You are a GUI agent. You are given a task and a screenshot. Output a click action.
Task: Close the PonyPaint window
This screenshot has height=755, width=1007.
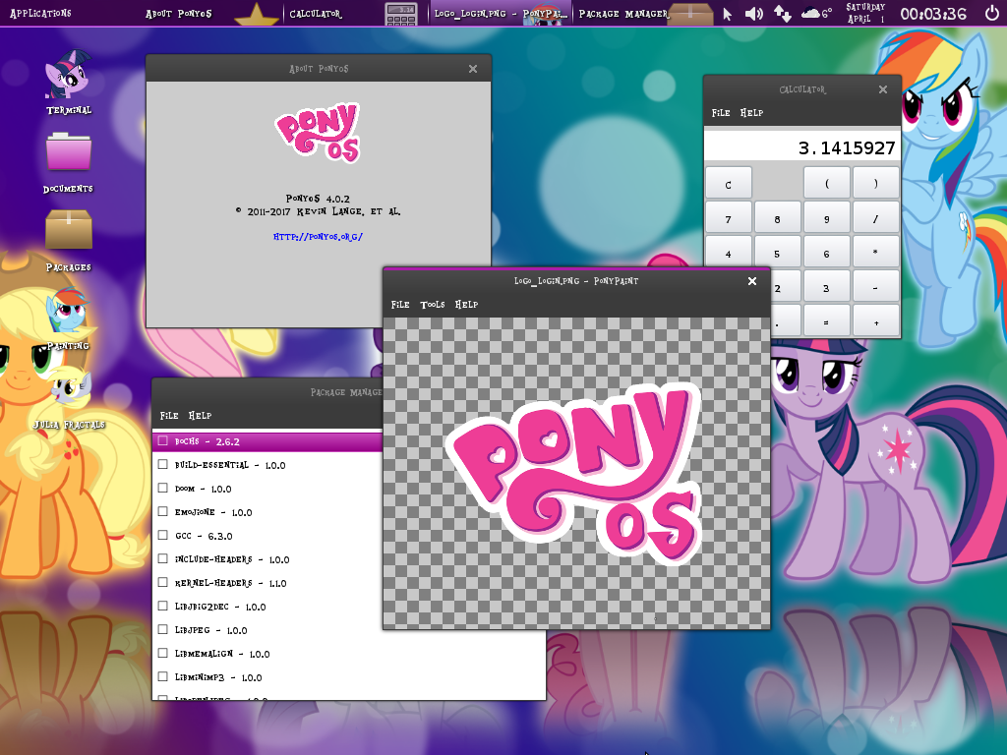point(752,281)
